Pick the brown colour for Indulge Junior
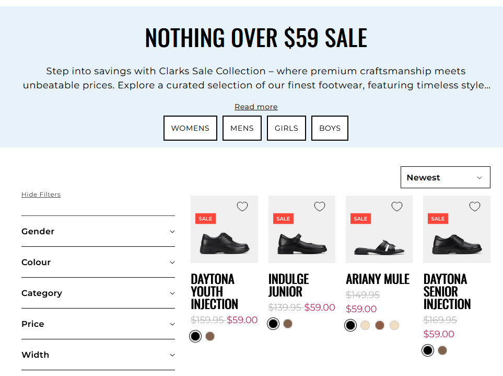The image size is (503, 376). coord(288,324)
